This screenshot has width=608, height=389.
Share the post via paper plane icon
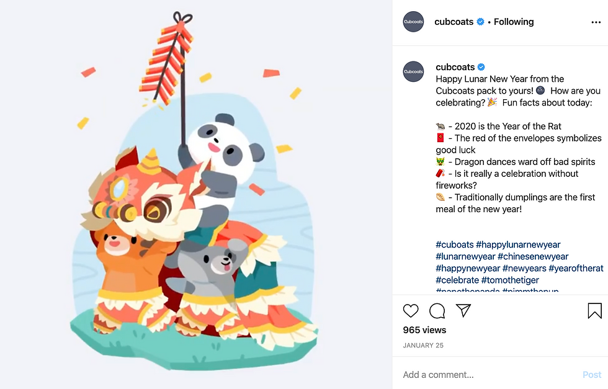463,310
